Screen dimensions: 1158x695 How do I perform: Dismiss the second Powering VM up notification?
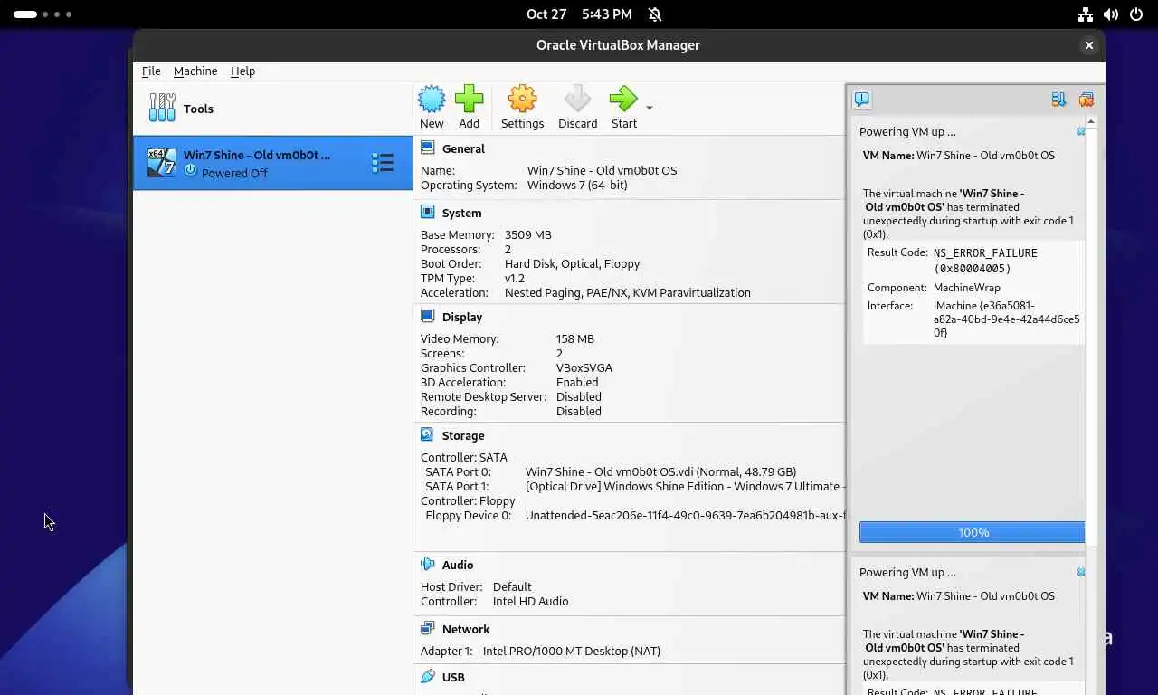[1080, 572]
